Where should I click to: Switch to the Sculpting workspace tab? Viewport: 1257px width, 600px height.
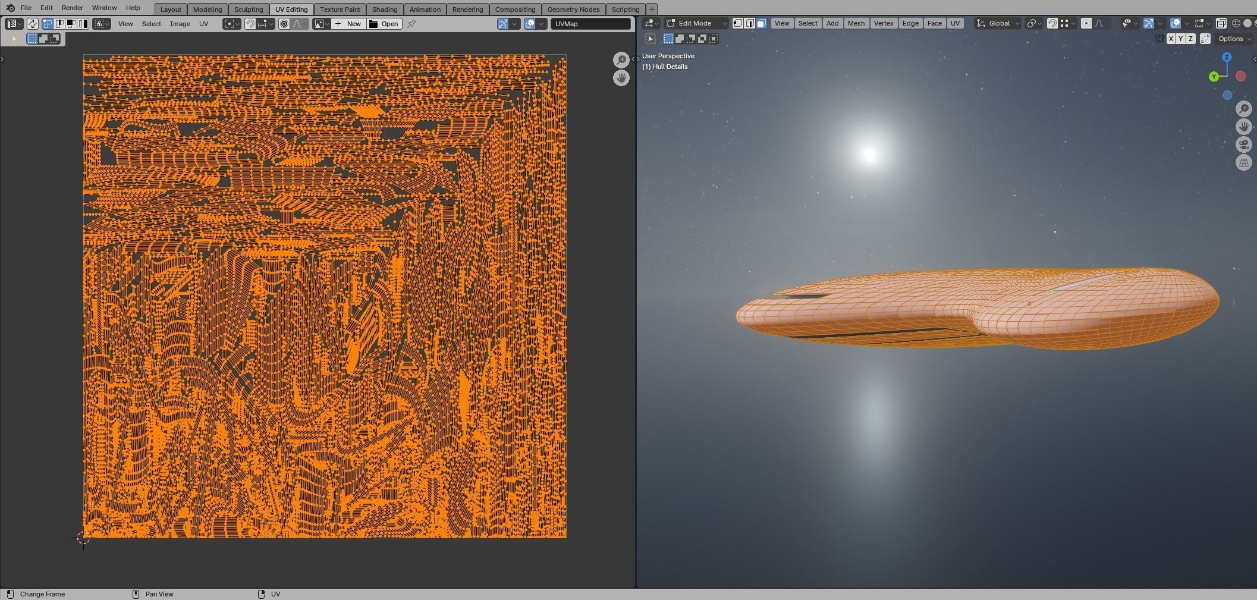tap(249, 10)
